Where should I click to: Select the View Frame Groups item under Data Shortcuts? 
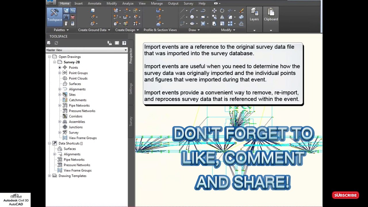point(77,170)
